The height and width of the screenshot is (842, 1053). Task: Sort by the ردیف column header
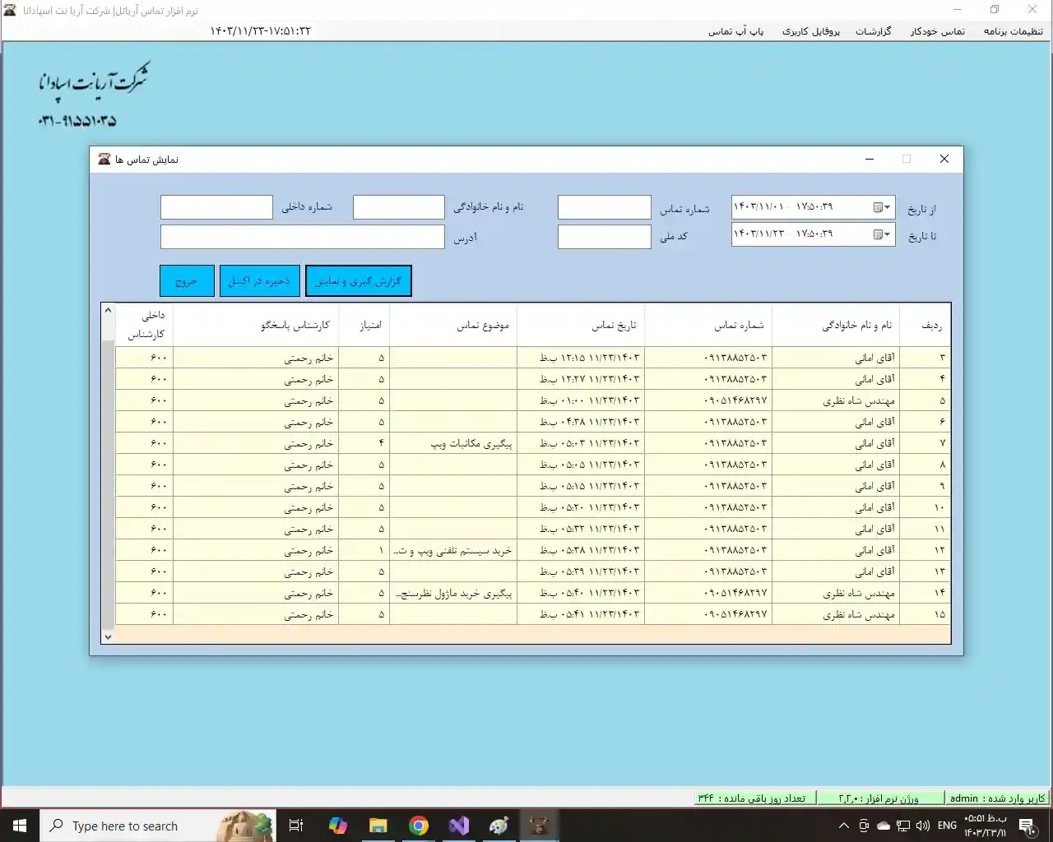[925, 326]
